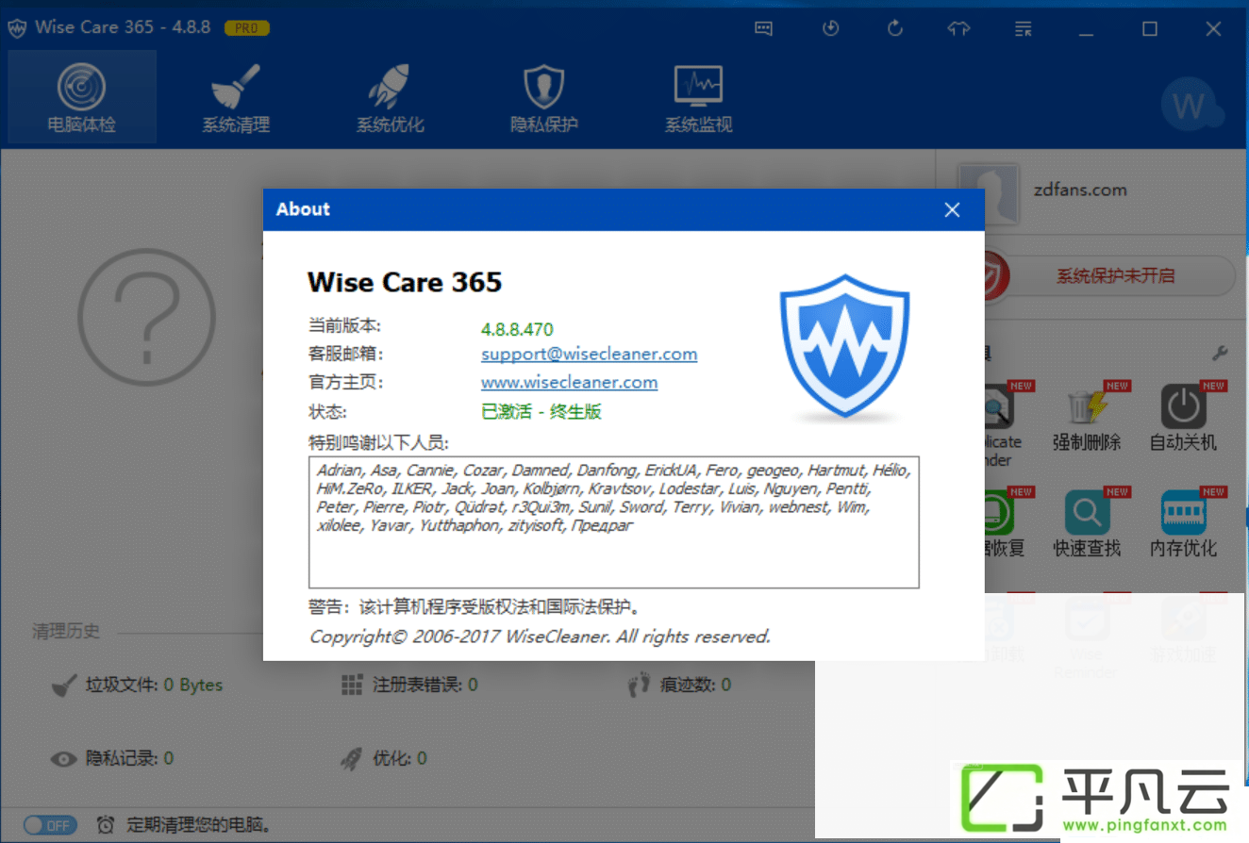1249x843 pixels.
Task: Click the broom icon beside 垃圾文件
Action: (x=63, y=685)
